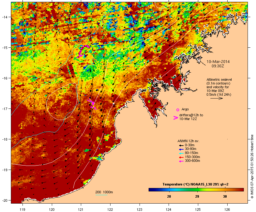The width and height of the screenshot is (256, 212).
Task: Click the colorbar tick label 30
Action: pyautogui.click(x=225, y=196)
